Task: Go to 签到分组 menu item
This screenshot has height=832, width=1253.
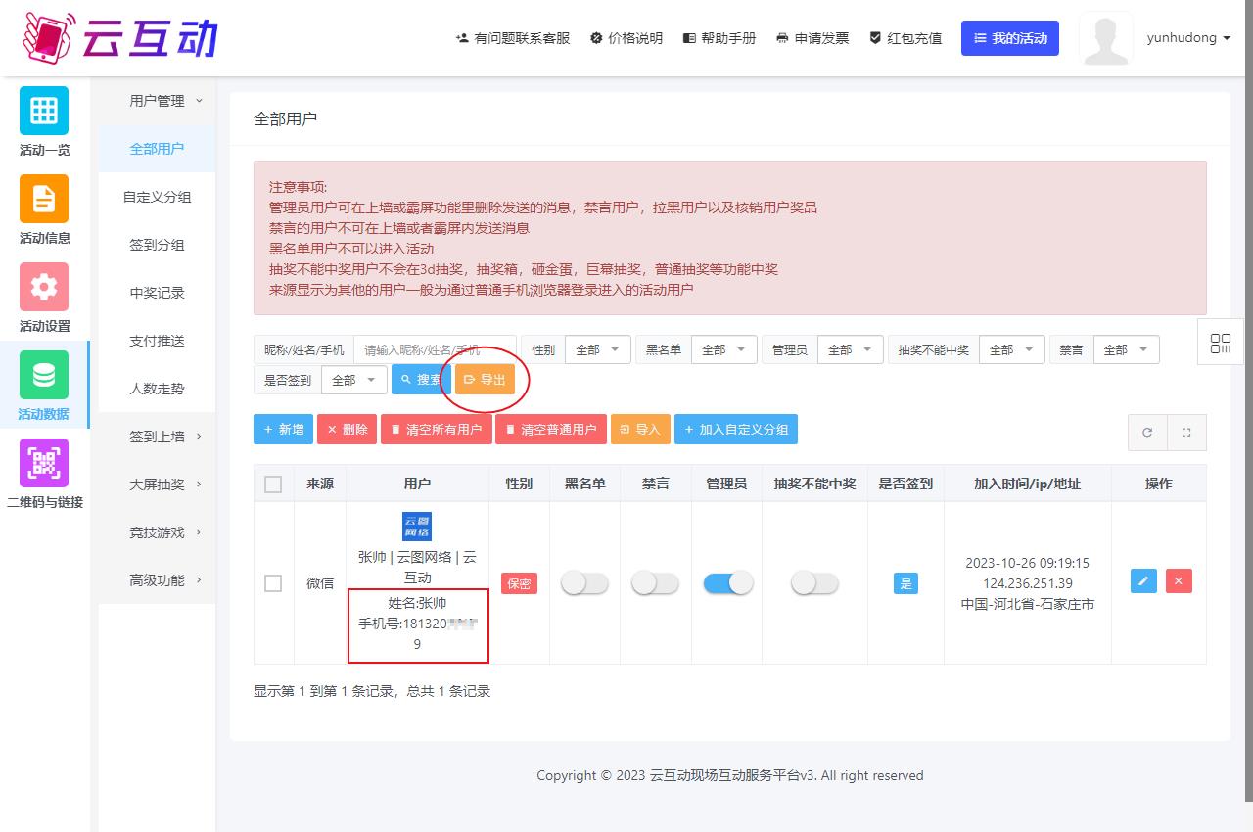Action: pos(157,245)
